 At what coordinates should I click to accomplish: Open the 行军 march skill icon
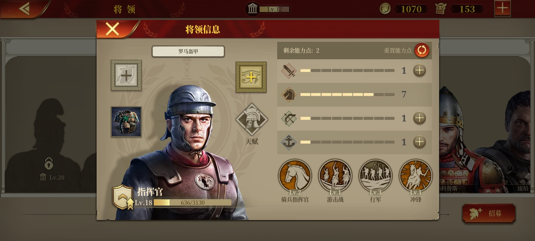(375, 176)
